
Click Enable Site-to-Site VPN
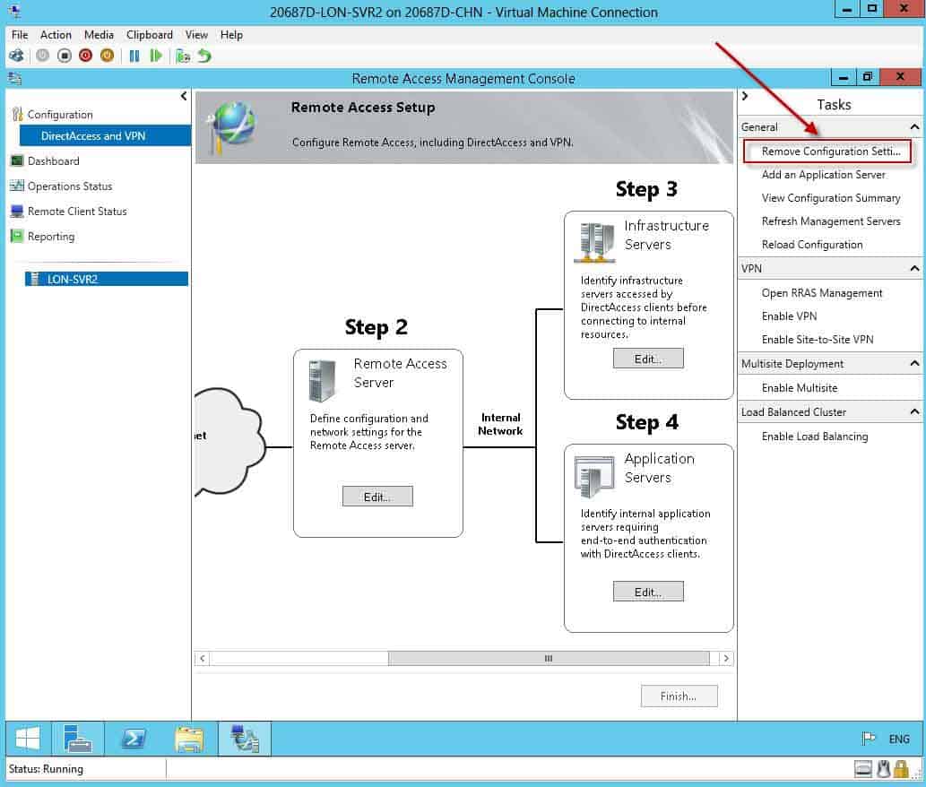pos(818,340)
